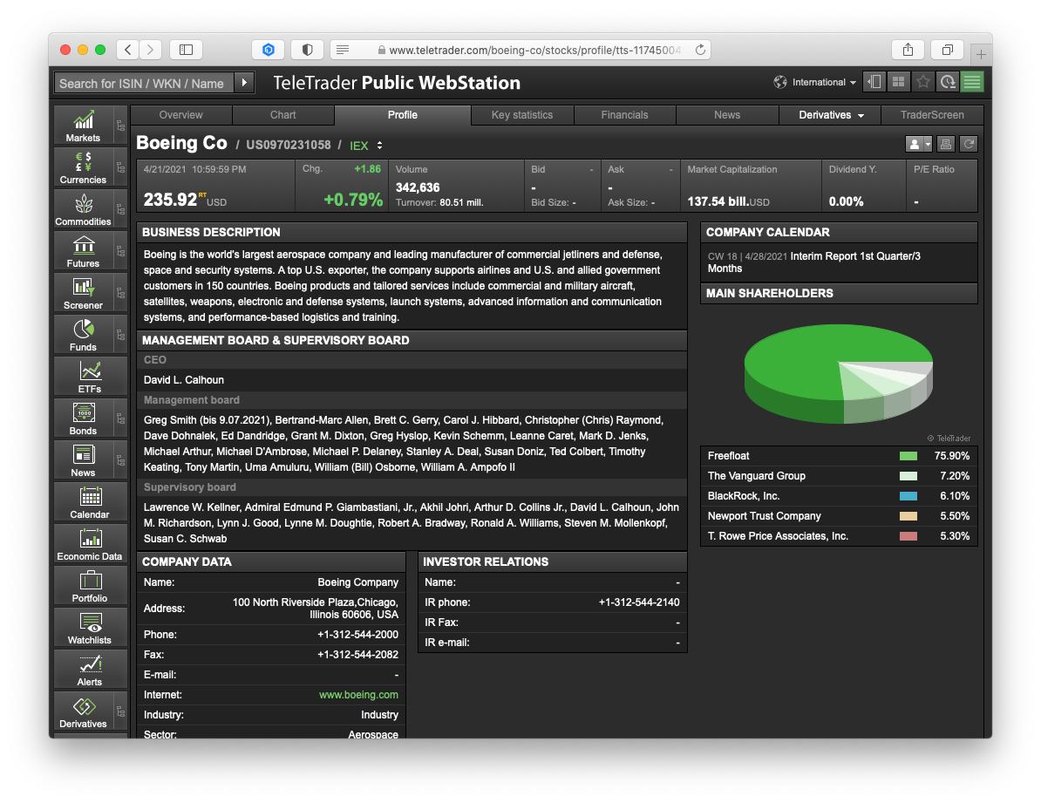Viewport: 1041px width, 803px height.
Task: Open the Currencies sidebar icon
Action: (x=83, y=167)
